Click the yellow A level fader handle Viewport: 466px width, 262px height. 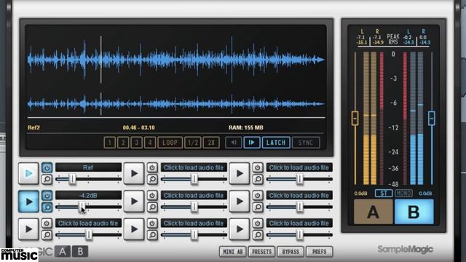[x=355, y=118]
